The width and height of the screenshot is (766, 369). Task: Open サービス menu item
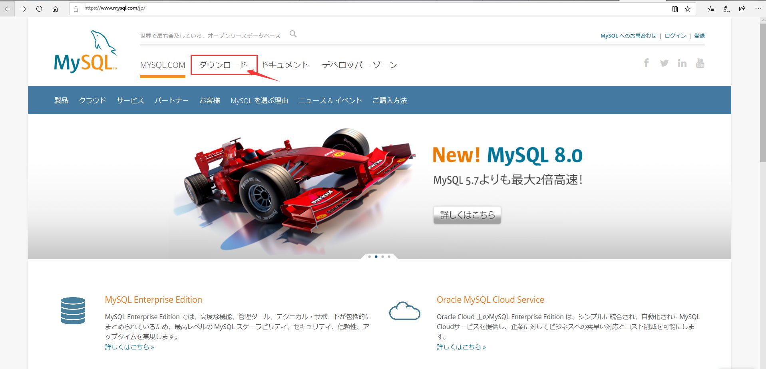[130, 100]
